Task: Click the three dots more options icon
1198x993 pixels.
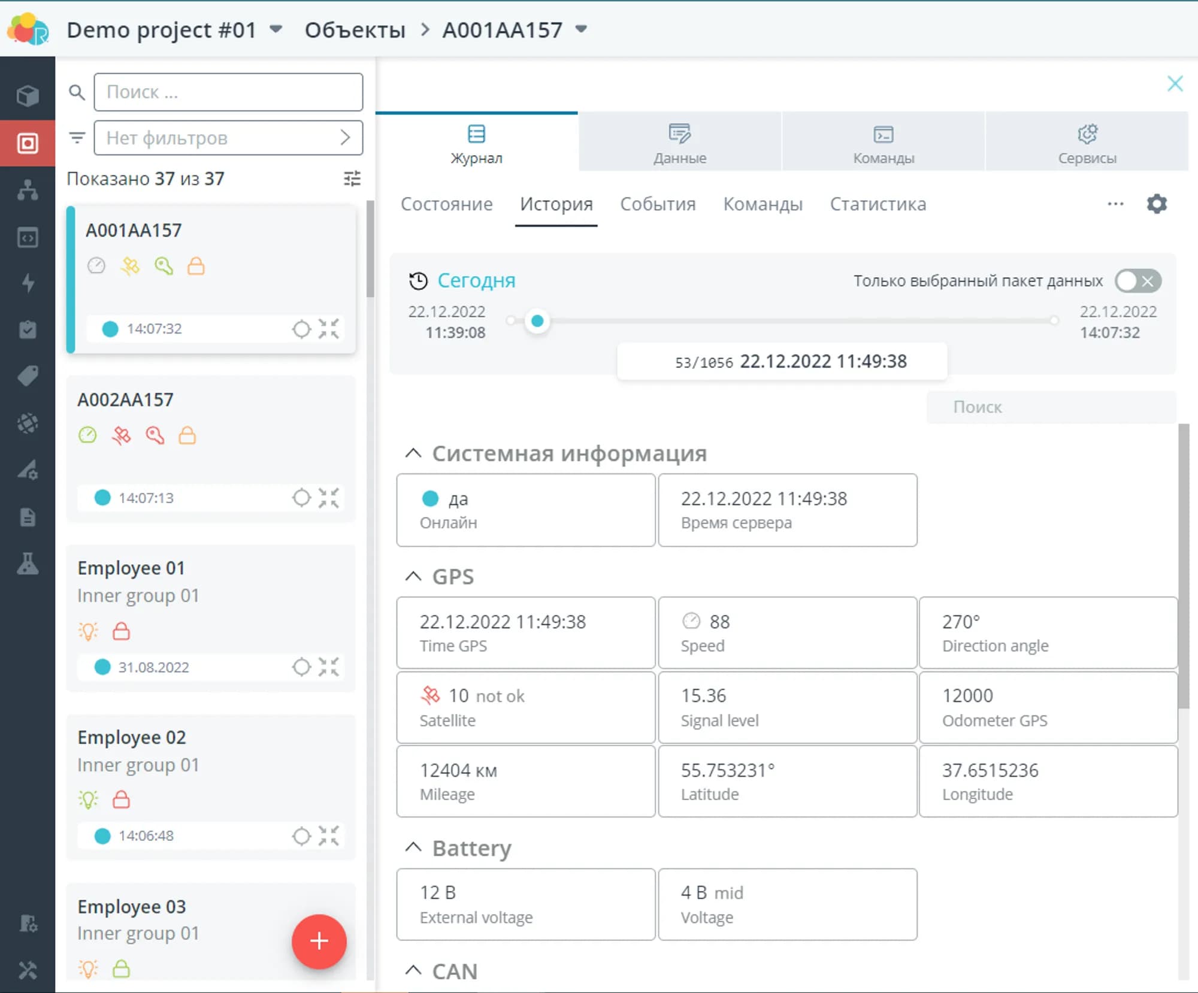Action: [1115, 204]
